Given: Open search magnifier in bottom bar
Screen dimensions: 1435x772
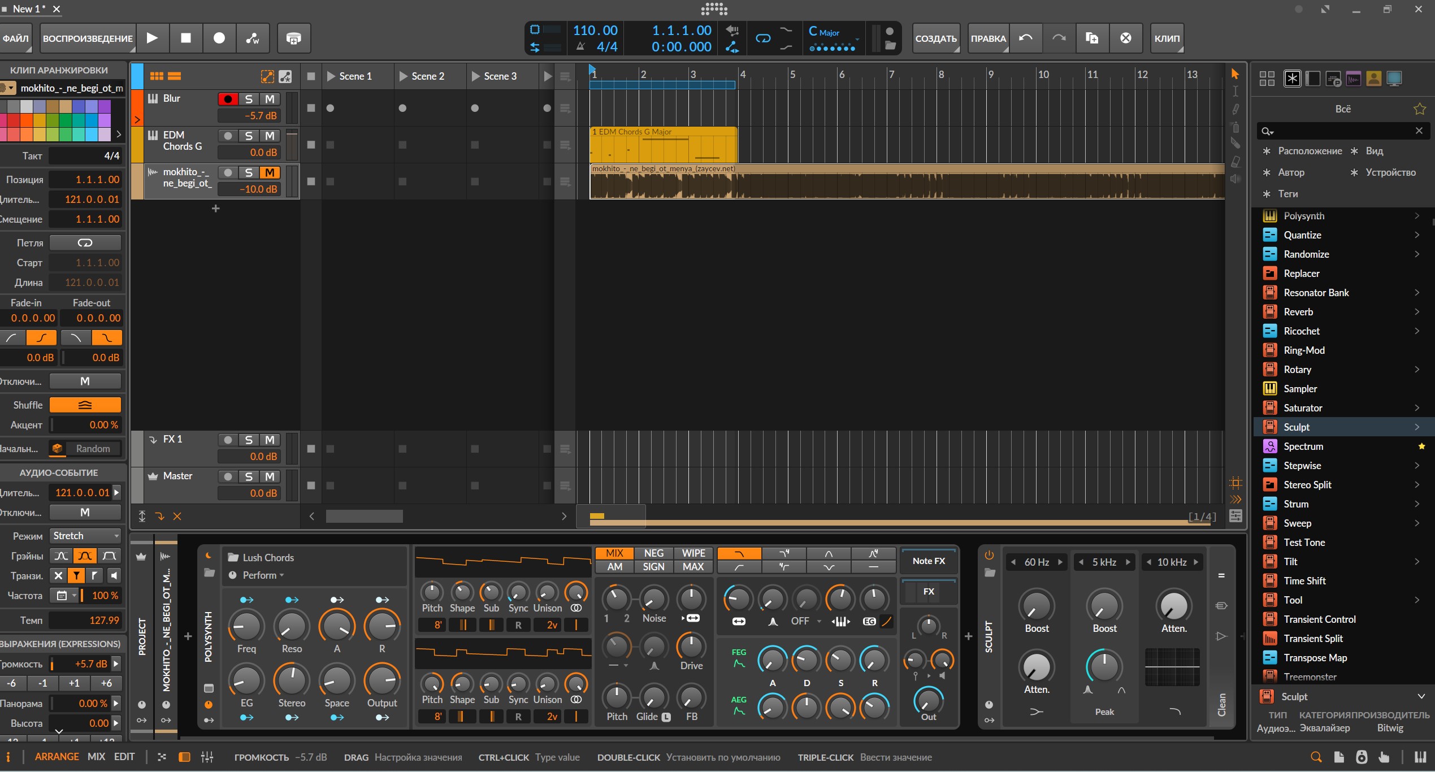Looking at the screenshot, I should click(1316, 757).
